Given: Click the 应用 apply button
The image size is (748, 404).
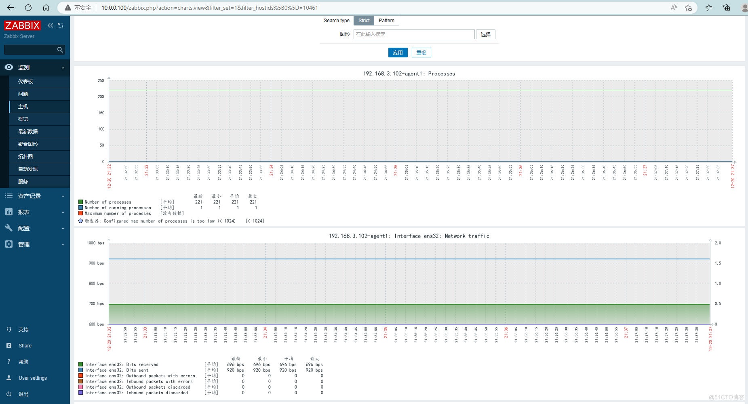Looking at the screenshot, I should tap(398, 53).
